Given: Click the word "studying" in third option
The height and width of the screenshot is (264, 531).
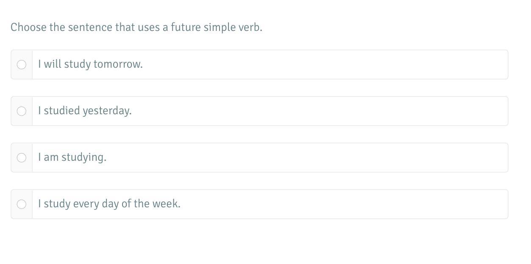Looking at the screenshot, I should 83,157.
